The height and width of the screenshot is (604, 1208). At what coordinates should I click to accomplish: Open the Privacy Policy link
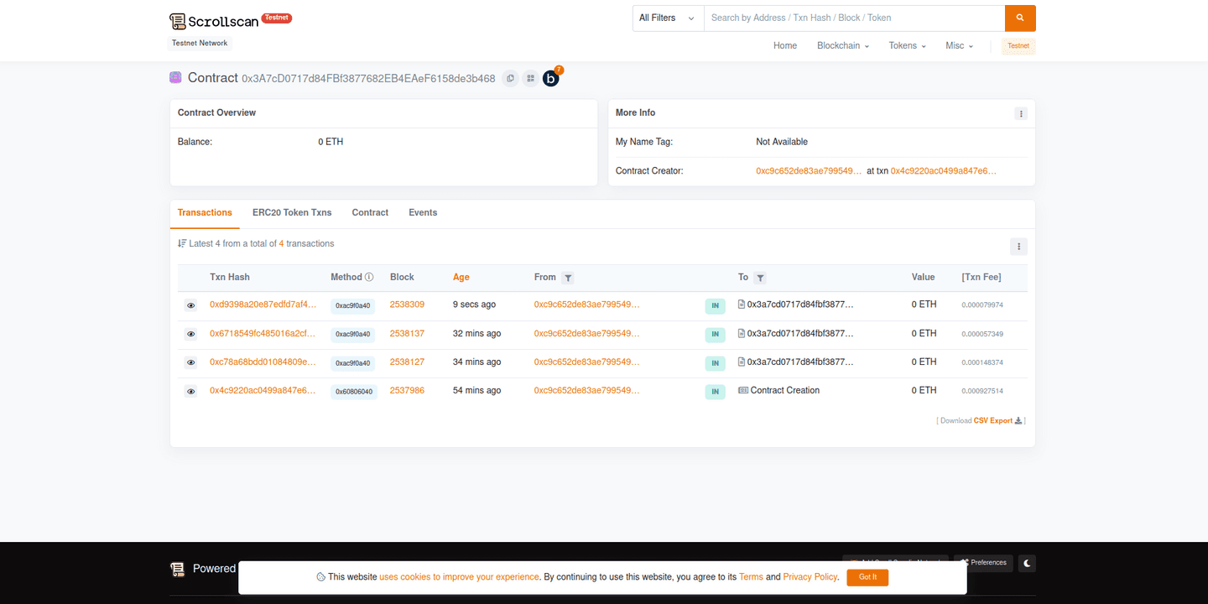810,577
